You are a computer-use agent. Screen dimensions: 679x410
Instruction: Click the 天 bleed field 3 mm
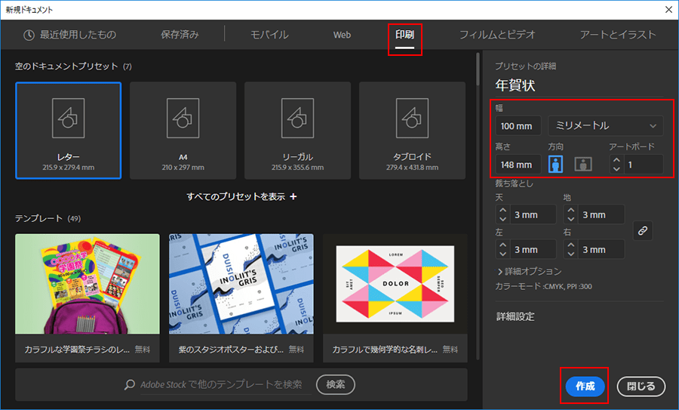coord(533,215)
